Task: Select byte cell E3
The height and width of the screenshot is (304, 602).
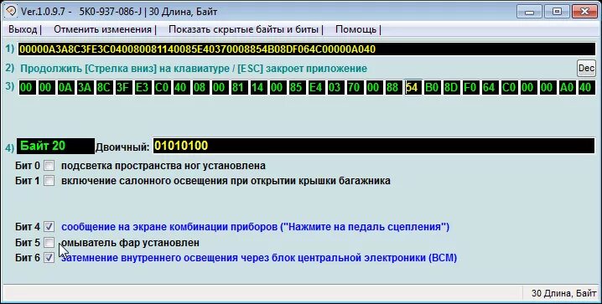Action: 142,87
